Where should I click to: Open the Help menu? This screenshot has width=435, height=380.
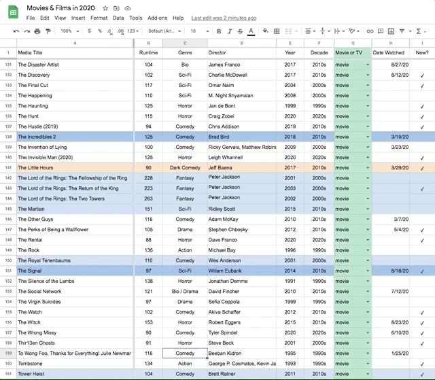[x=178, y=18]
